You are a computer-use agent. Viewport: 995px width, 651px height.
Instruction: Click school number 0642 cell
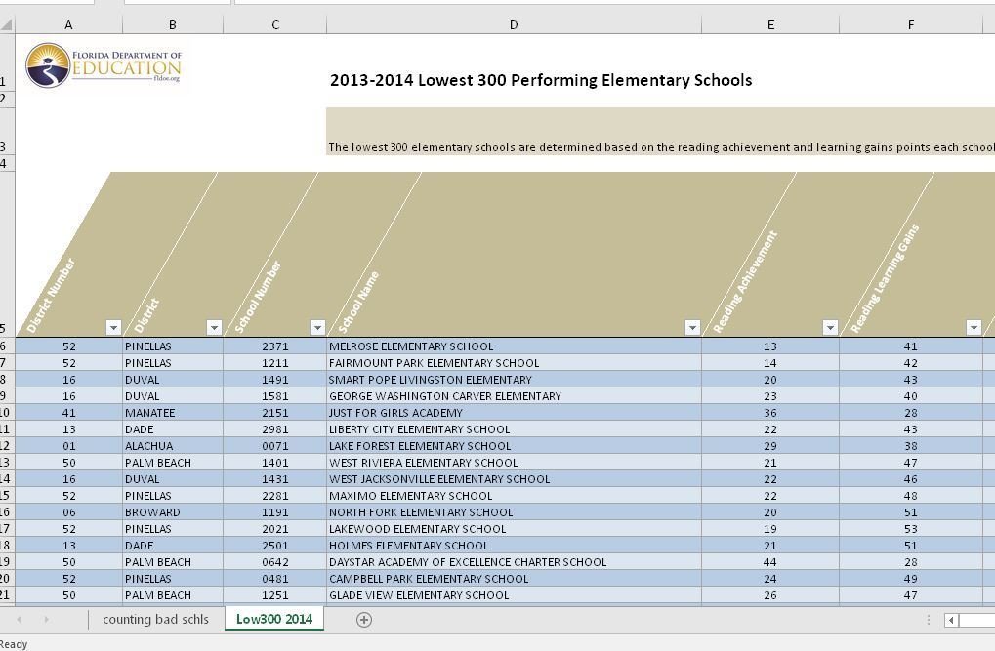[274, 561]
